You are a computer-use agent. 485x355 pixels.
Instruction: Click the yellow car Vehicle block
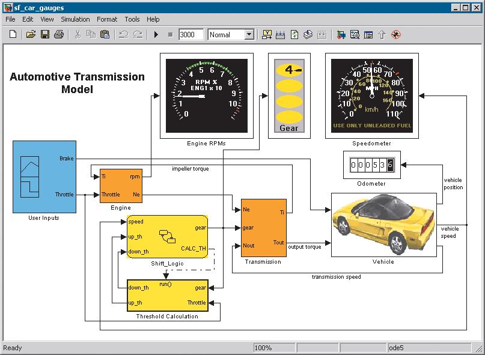384,225
